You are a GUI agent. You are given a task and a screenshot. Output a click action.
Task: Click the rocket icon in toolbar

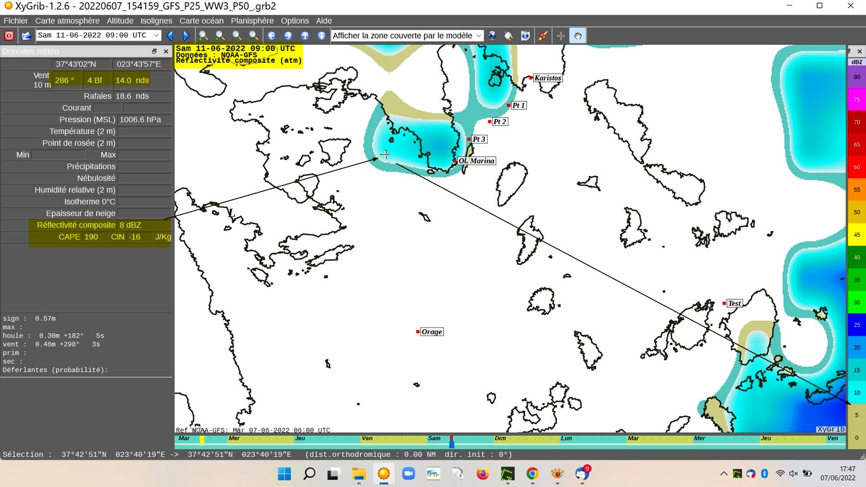(x=543, y=36)
